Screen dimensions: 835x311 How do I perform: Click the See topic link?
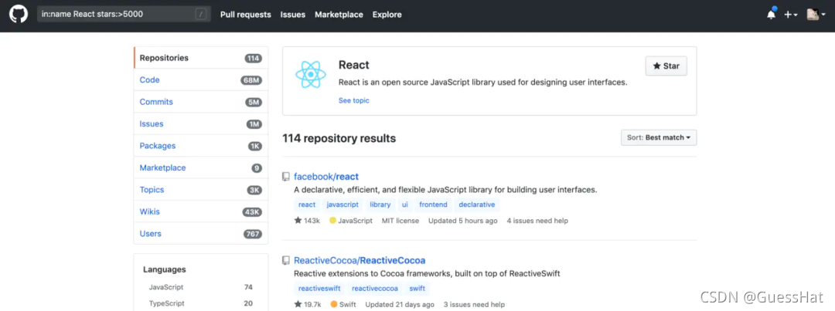click(353, 100)
